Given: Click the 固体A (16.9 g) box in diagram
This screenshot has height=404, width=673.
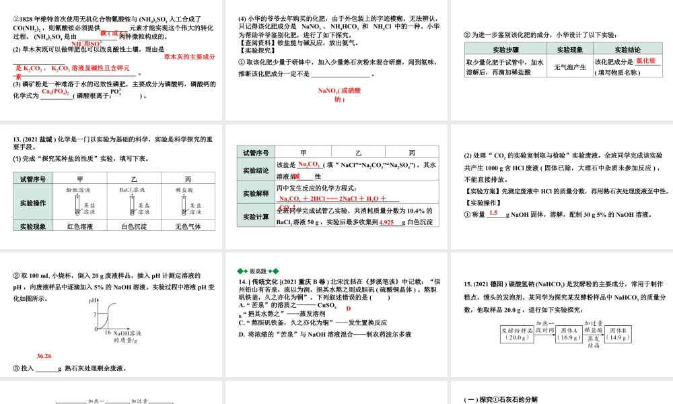Looking at the screenshot, I should [569, 334].
